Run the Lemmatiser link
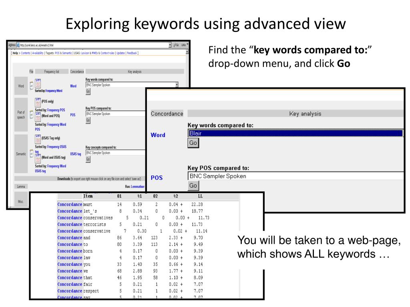Screen dimensions: 410x307 pyautogui.click(x=138, y=187)
